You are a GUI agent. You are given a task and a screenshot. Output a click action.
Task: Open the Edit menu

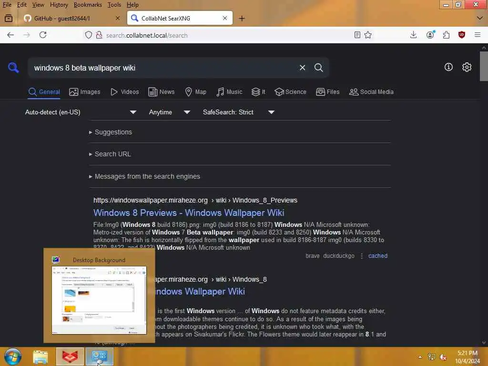click(x=21, y=5)
